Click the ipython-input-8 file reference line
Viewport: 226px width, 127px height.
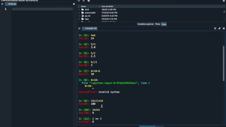coord(116,83)
